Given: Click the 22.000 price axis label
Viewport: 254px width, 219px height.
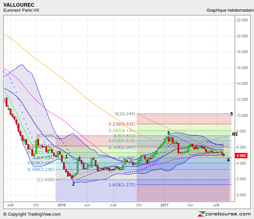Looking at the screenshot, I should (242, 20).
